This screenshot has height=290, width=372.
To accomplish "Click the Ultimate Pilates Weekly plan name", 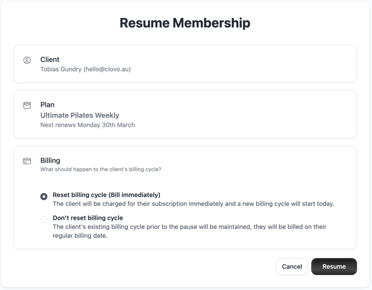I will (80, 115).
